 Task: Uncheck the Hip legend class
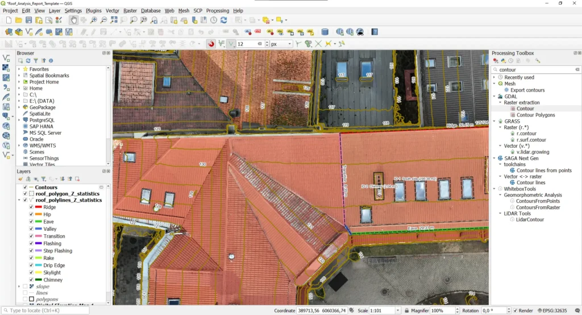point(31,214)
